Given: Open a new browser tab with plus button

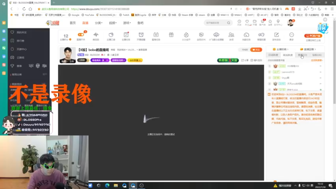Looking at the screenshot, I should click(54, 3).
